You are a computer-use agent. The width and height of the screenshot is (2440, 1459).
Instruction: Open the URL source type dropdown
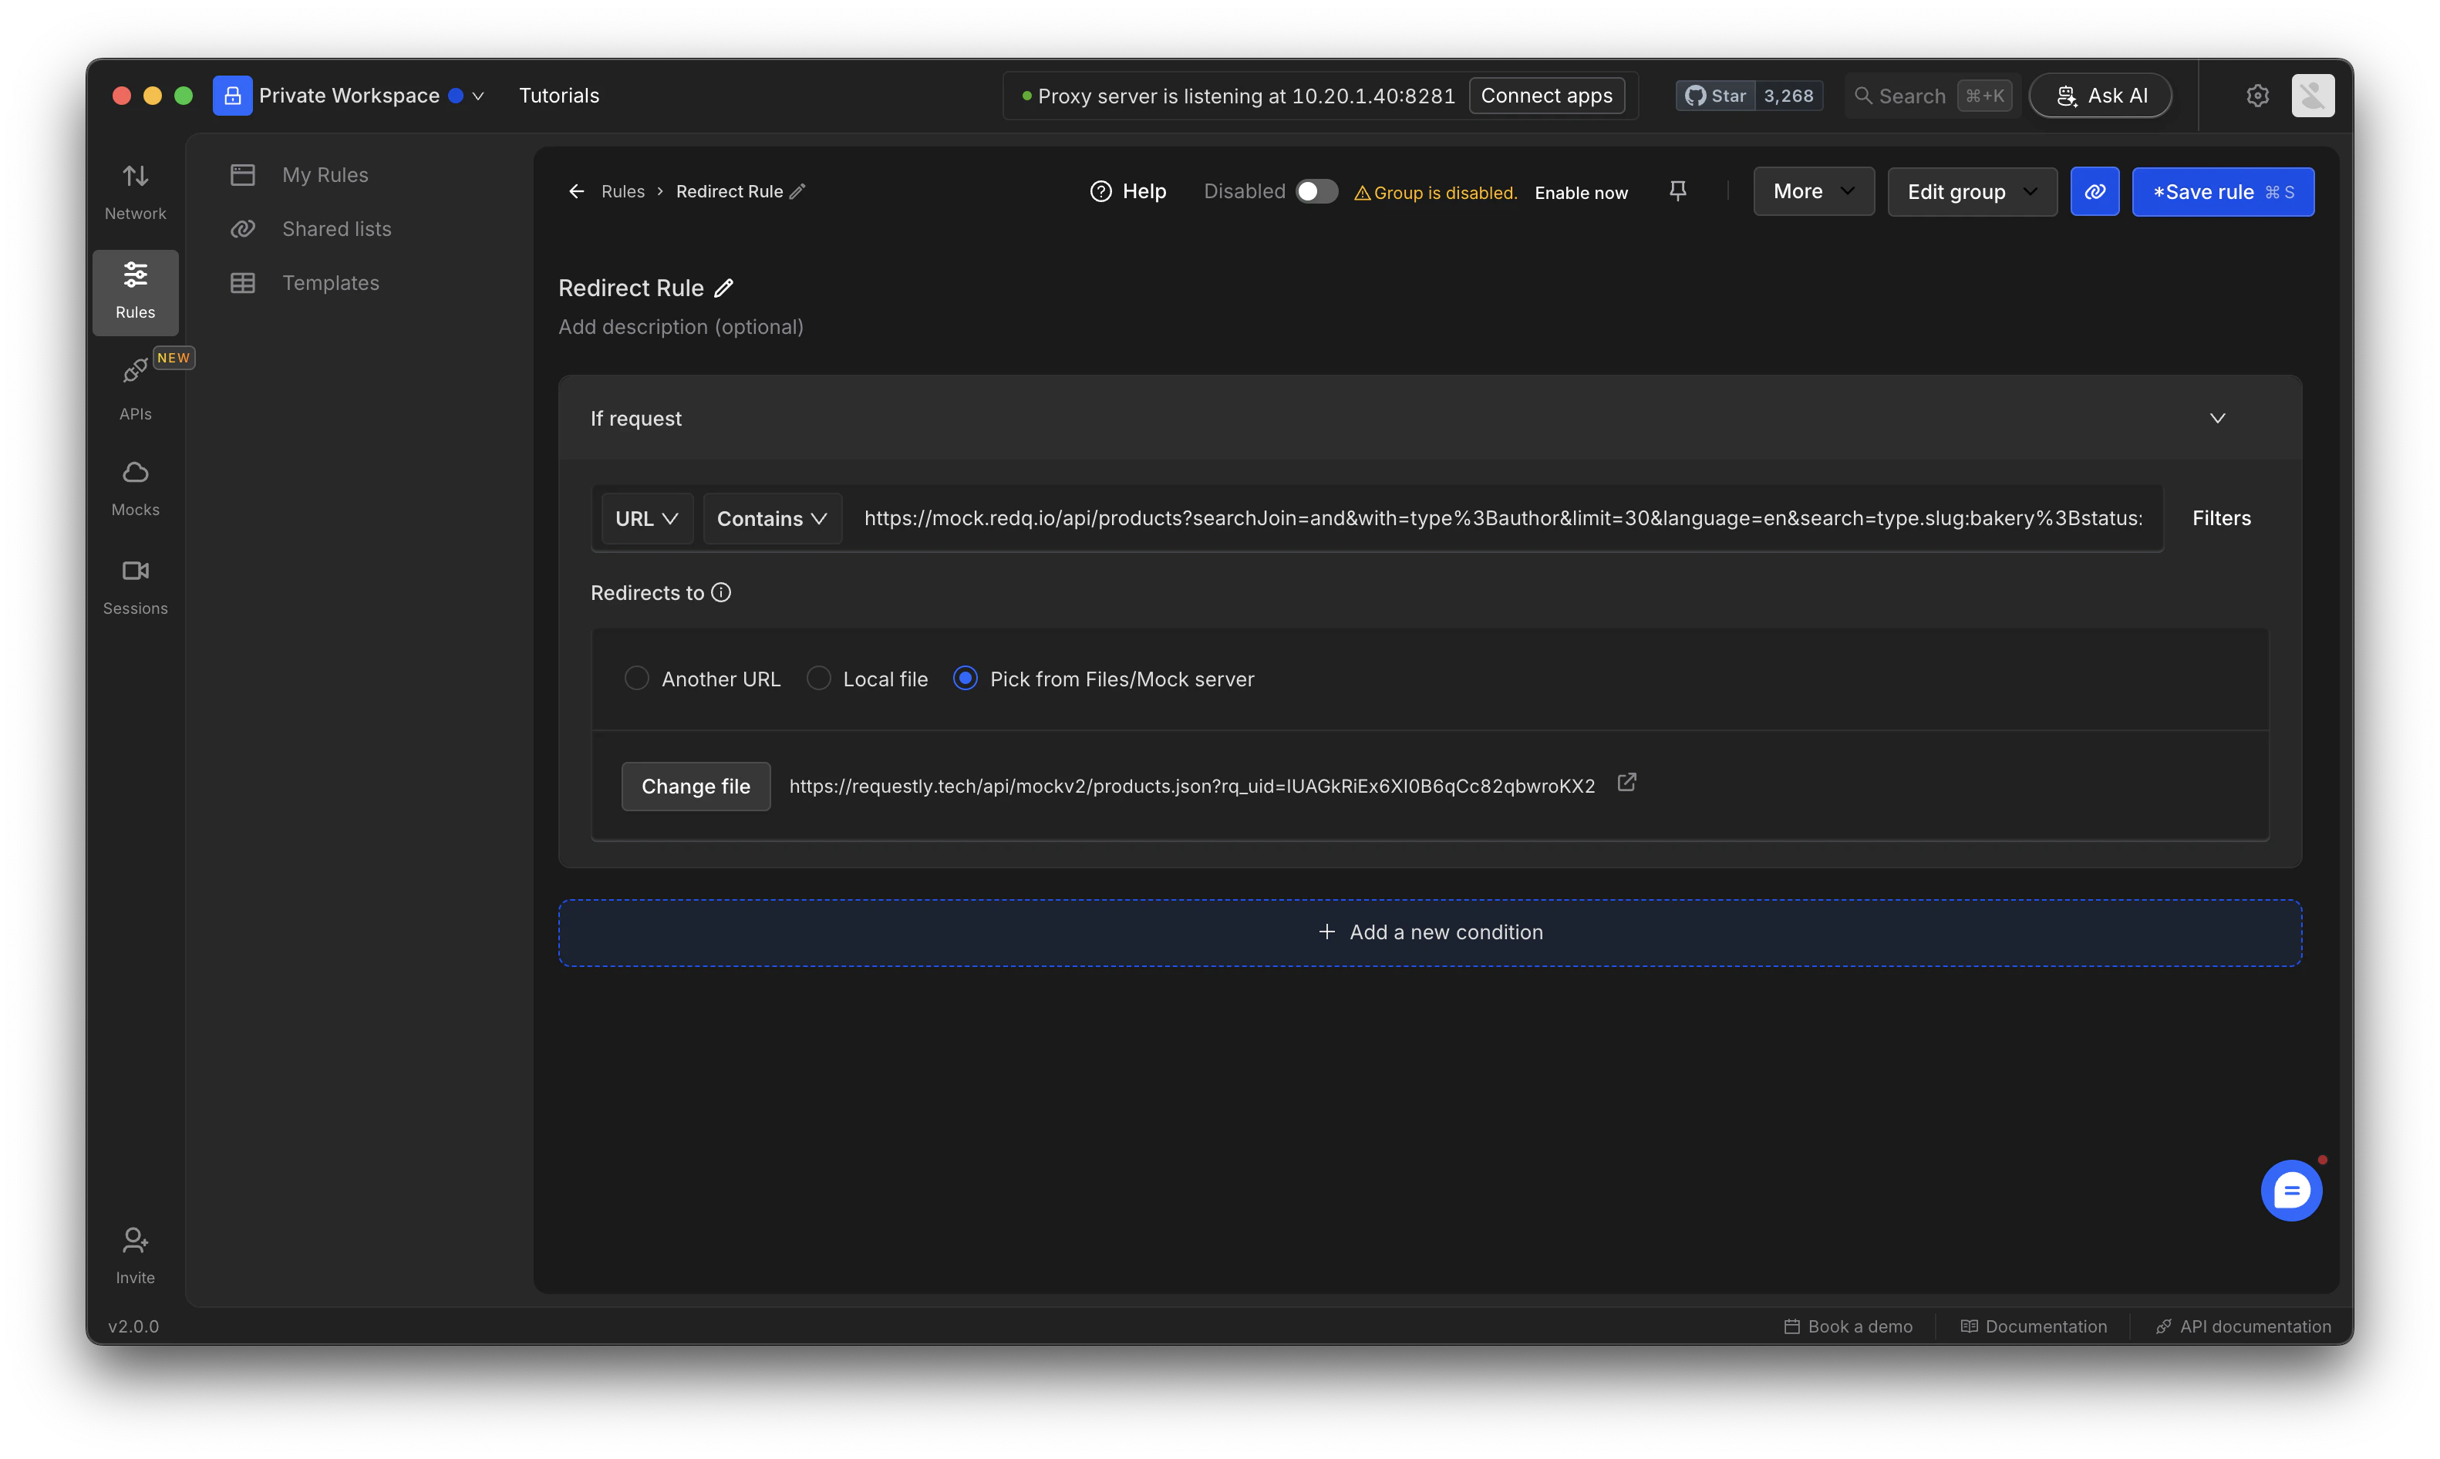[646, 518]
